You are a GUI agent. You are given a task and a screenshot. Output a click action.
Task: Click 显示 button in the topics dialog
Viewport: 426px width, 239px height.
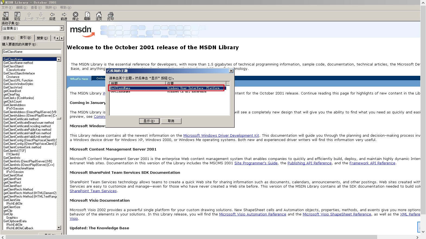point(149,121)
